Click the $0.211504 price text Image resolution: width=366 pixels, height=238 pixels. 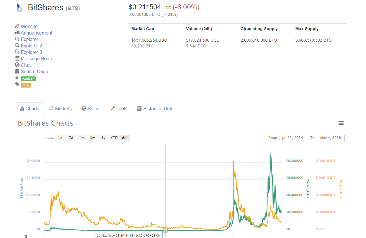145,7
